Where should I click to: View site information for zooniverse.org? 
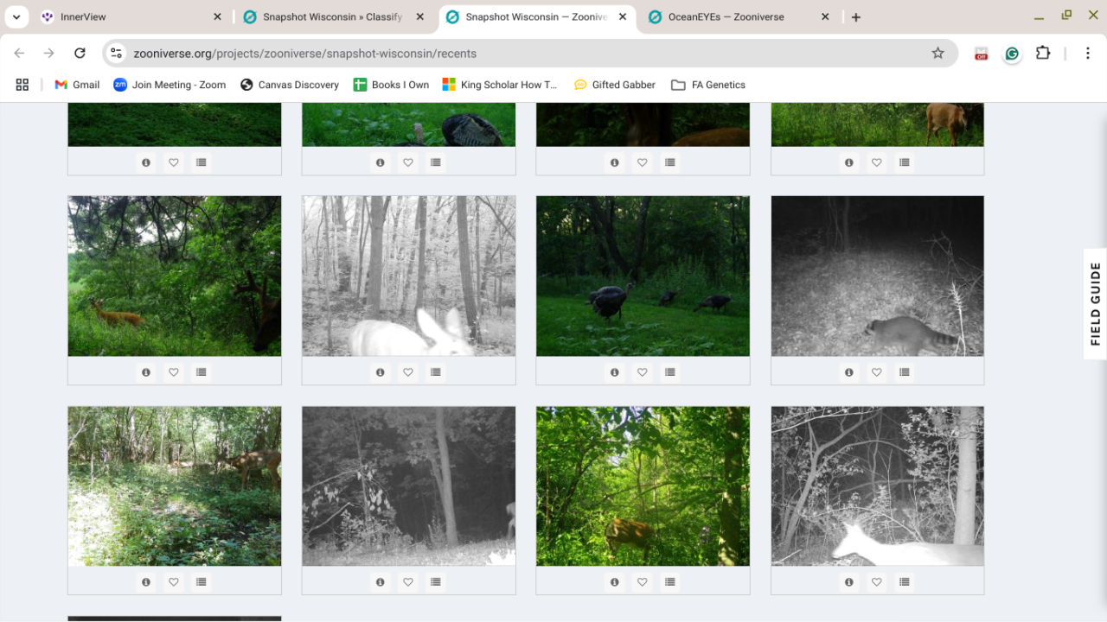pos(116,54)
